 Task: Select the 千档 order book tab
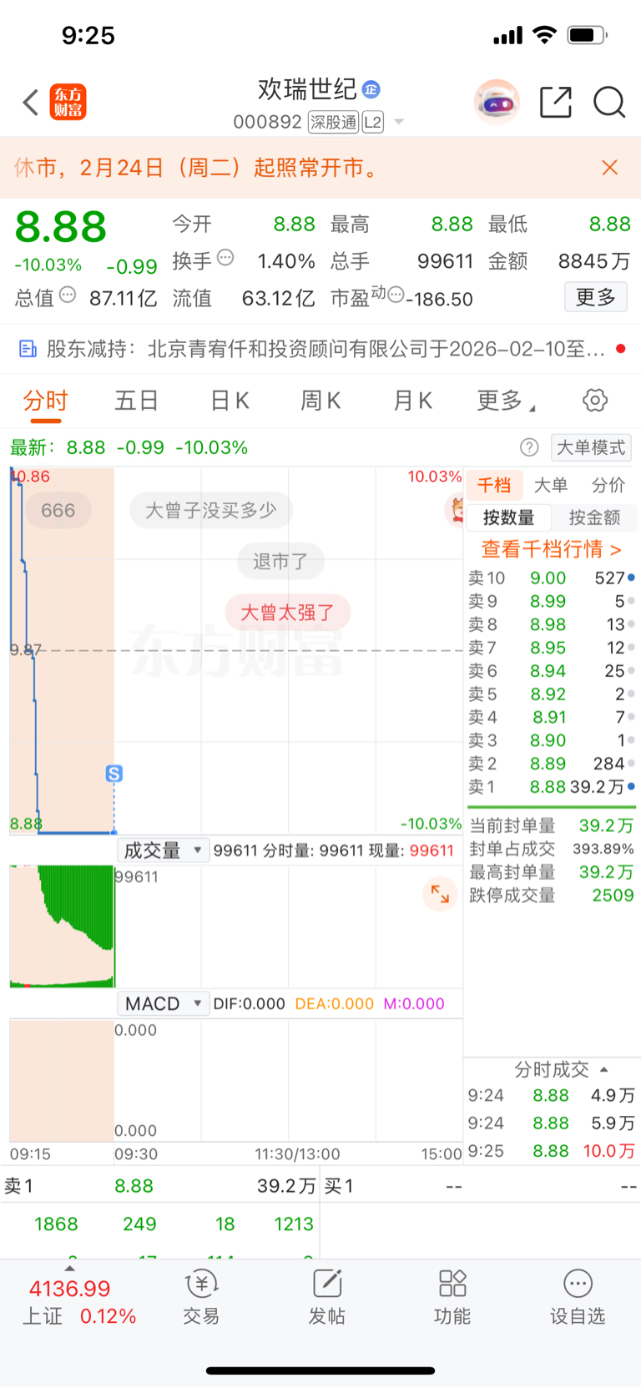pyautogui.click(x=494, y=485)
